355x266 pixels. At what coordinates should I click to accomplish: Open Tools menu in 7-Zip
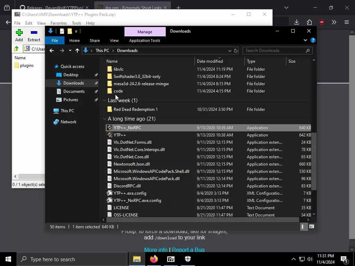coord(76,23)
